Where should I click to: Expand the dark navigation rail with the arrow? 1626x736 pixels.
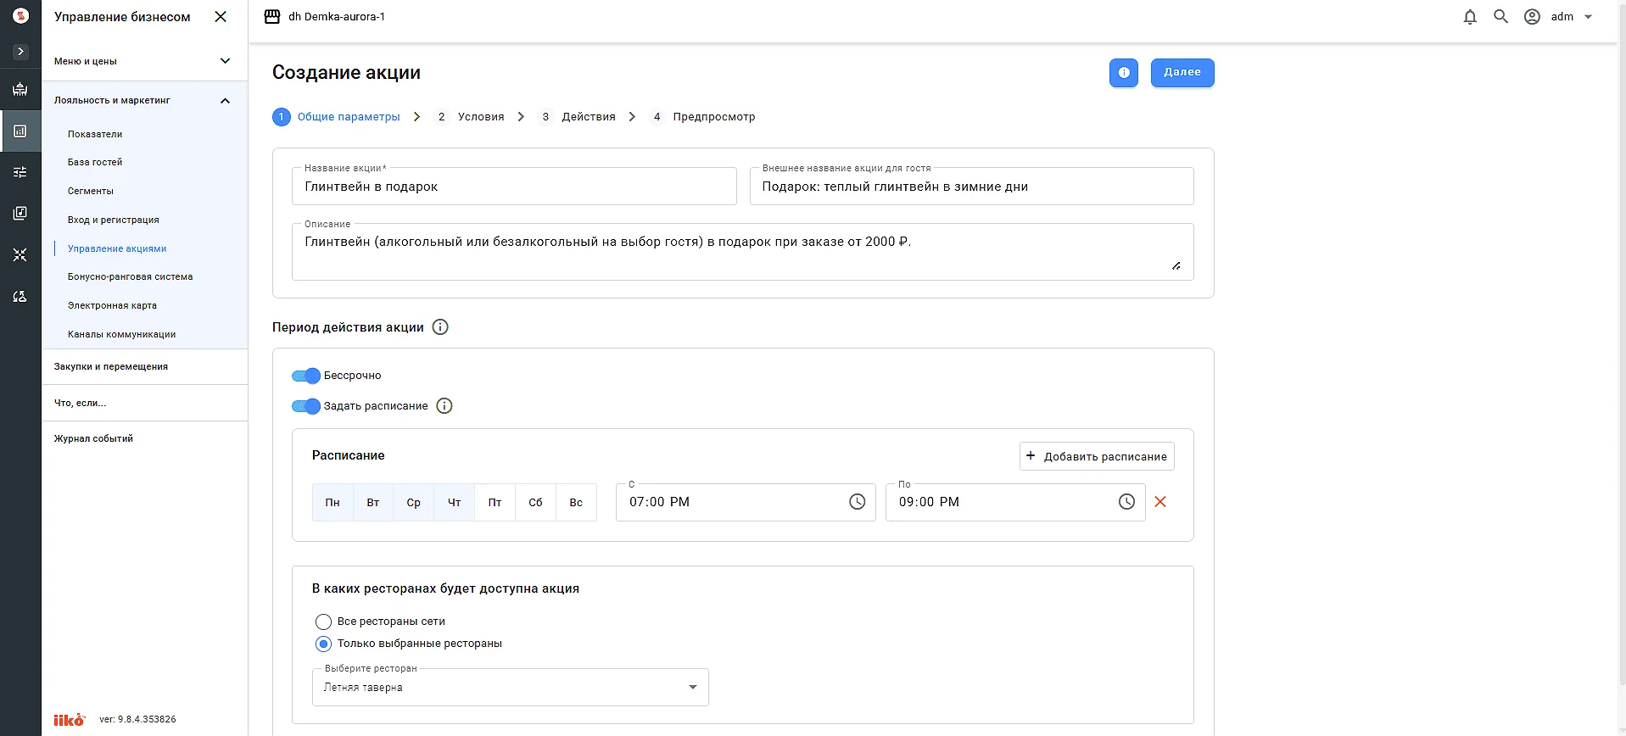pos(21,52)
